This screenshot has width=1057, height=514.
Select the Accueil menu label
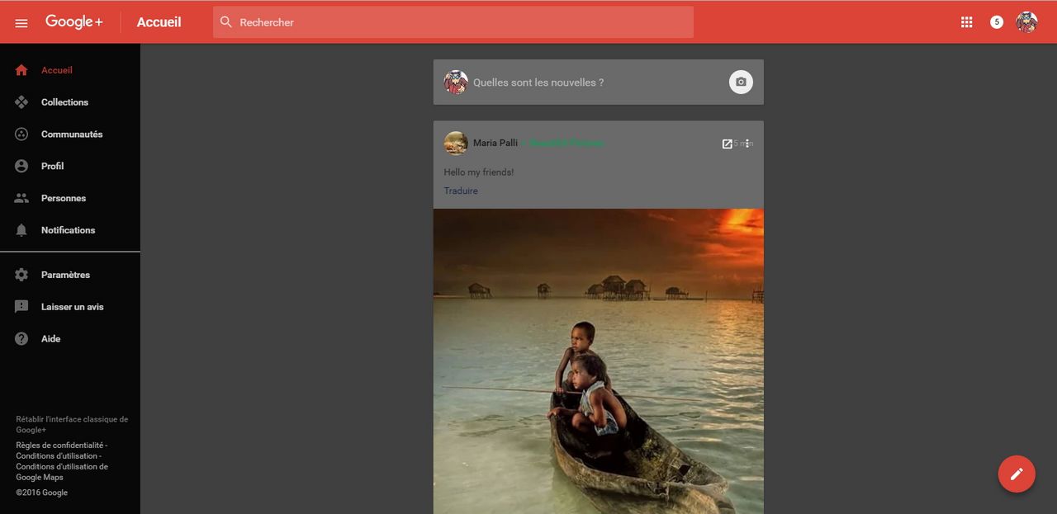57,70
